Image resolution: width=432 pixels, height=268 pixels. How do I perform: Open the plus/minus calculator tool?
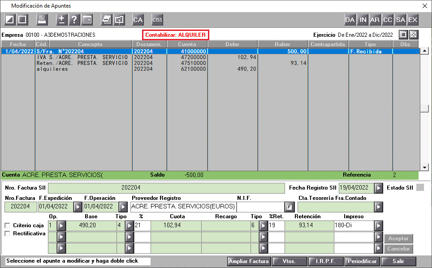[61, 20]
